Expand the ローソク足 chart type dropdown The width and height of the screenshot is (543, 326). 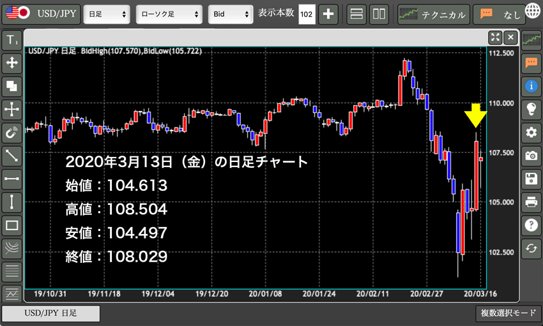pos(169,14)
